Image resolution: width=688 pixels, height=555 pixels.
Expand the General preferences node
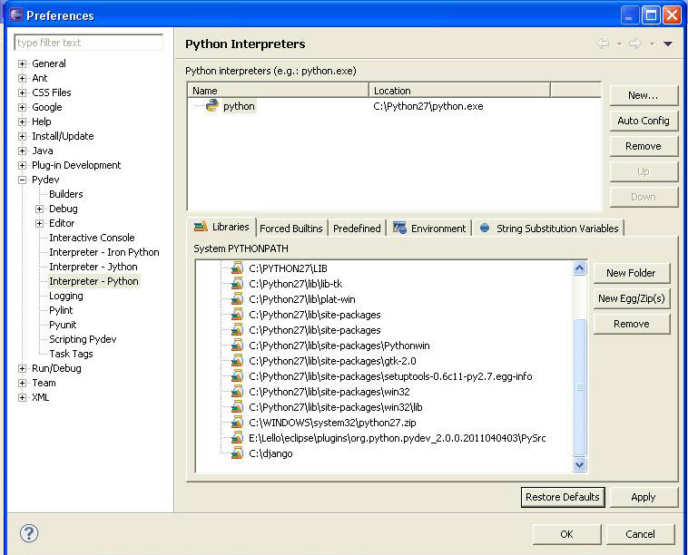(22, 63)
